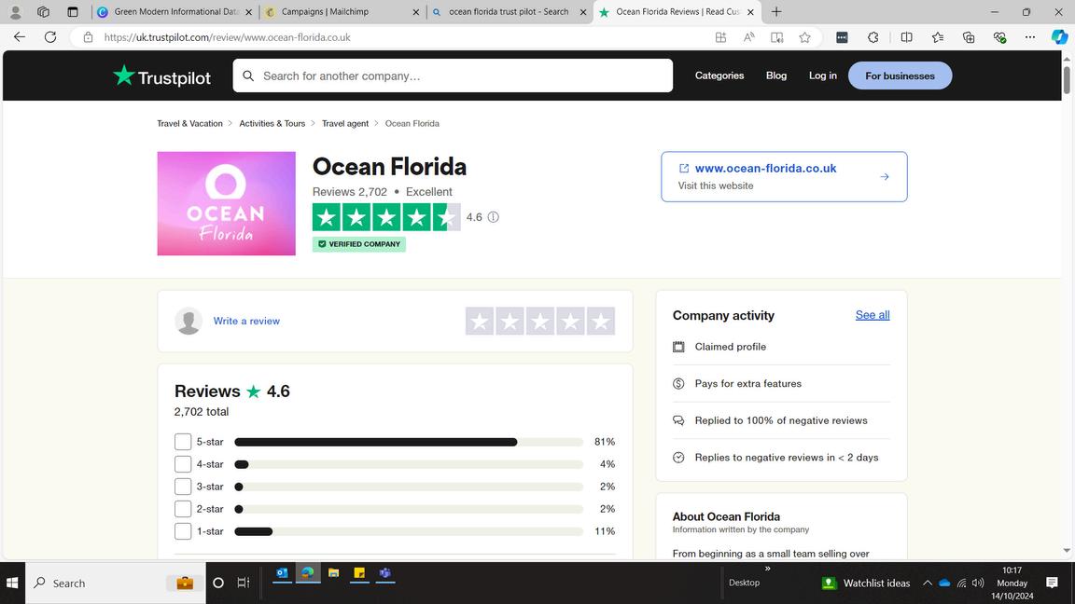Open Blog link in header
The image size is (1075, 604).
coord(776,76)
